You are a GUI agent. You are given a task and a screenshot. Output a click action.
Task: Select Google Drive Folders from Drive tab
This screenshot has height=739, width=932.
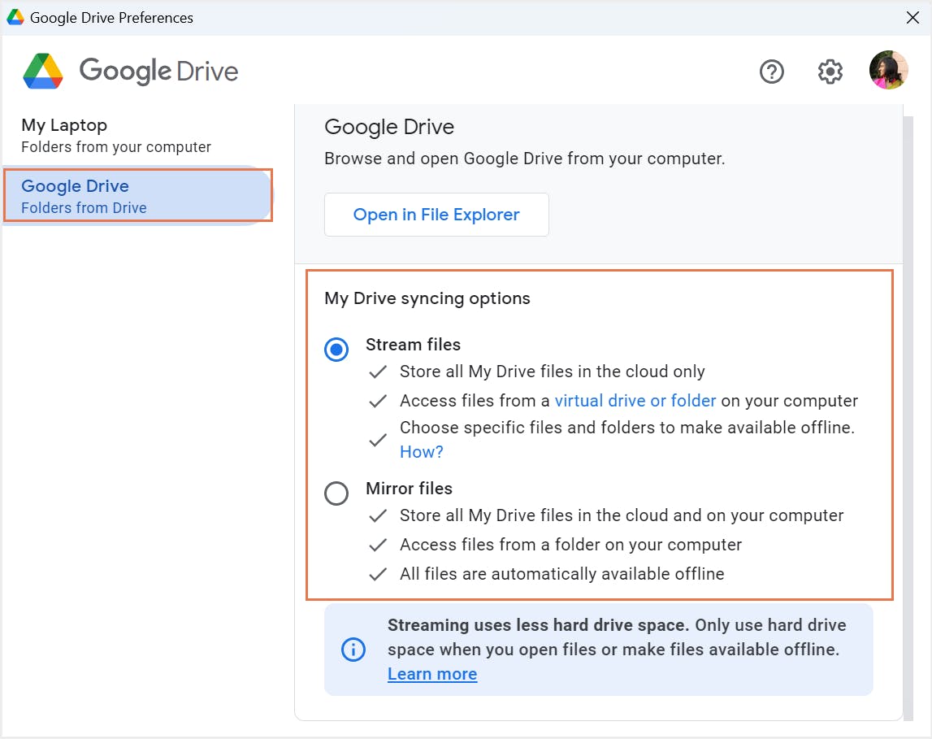click(138, 196)
